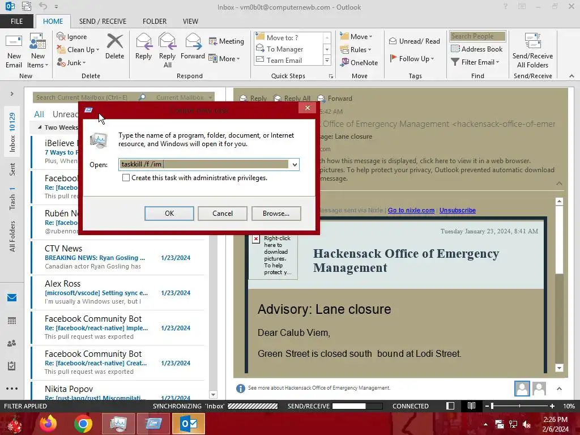Switch to Outlook taskbar icon
The image size is (580, 435).
(x=189, y=424)
